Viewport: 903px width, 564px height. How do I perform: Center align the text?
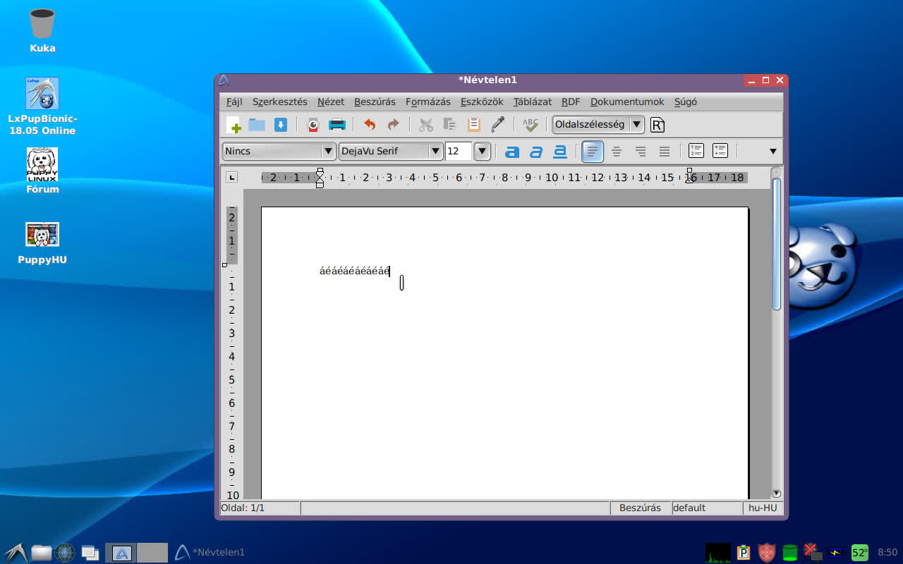(617, 151)
